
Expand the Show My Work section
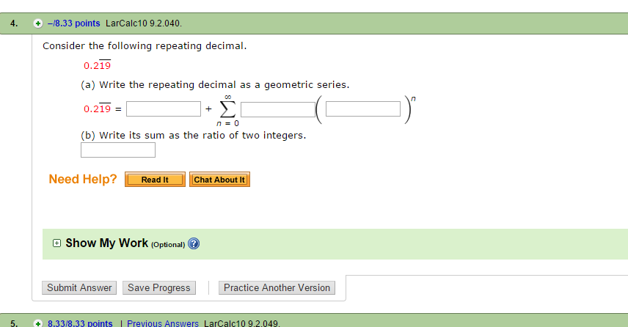point(57,243)
